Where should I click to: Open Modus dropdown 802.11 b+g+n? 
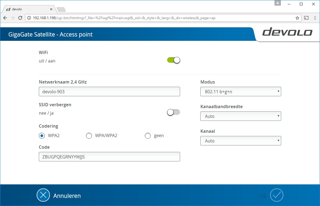pyautogui.click(x=241, y=92)
